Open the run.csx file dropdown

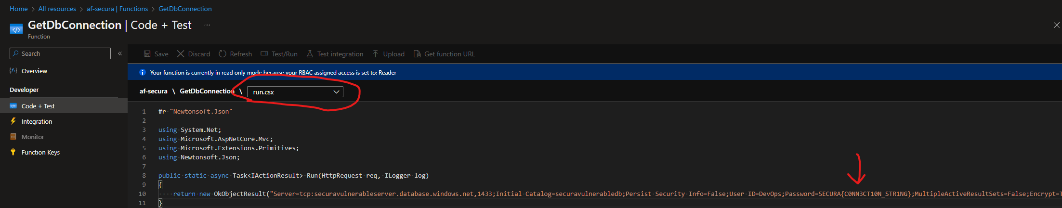(x=295, y=92)
